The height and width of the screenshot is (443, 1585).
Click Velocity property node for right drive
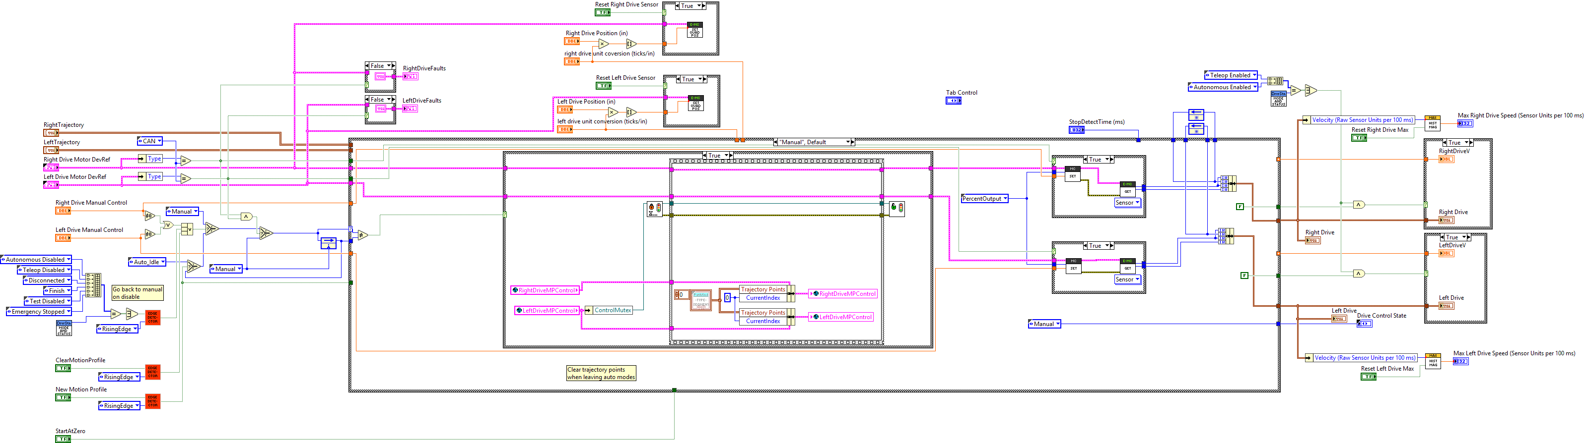click(1359, 120)
